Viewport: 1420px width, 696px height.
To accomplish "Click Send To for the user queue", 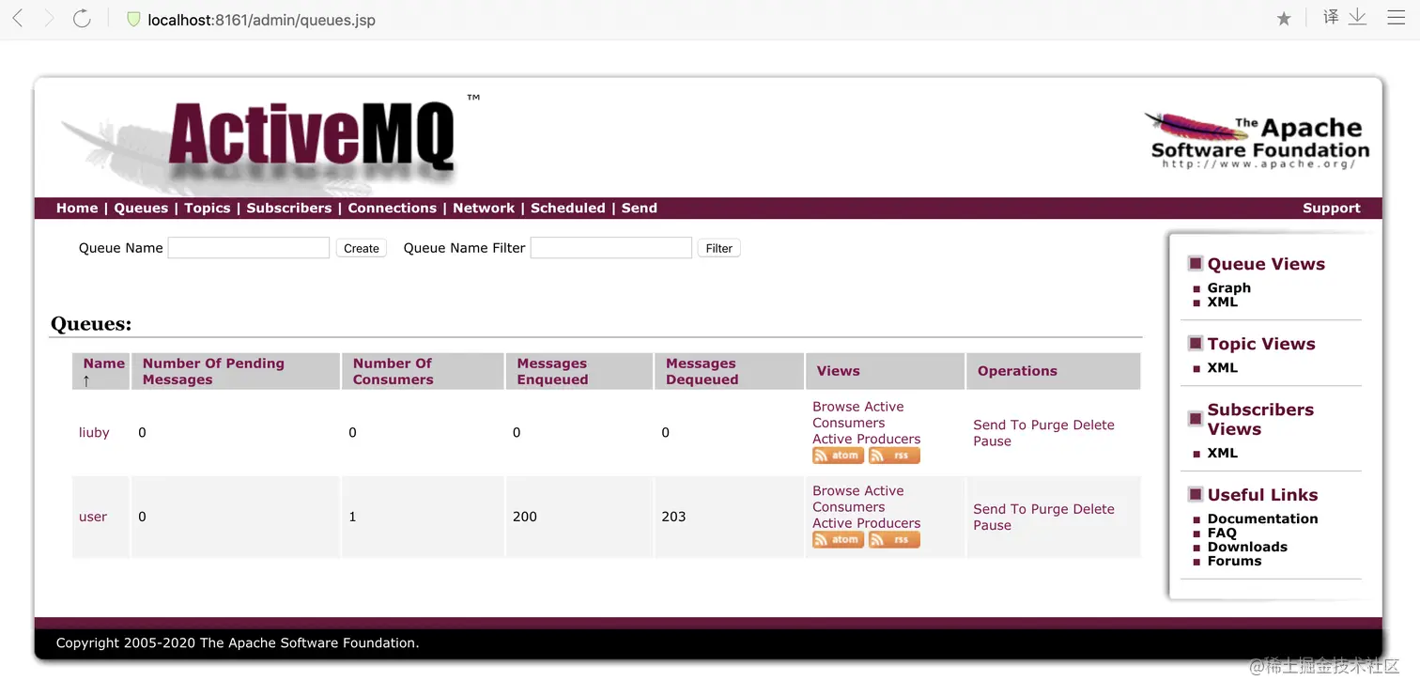I will click(x=1000, y=509).
